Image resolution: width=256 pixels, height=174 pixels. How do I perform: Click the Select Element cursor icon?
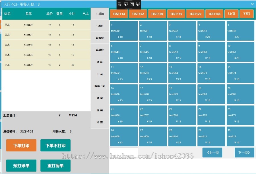[126, 4]
